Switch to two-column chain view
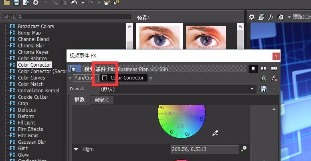The image size is (311, 161). pyautogui.click(x=264, y=69)
